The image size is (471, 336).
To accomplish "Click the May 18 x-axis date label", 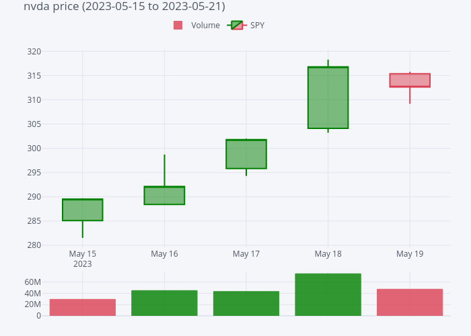I will [328, 254].
